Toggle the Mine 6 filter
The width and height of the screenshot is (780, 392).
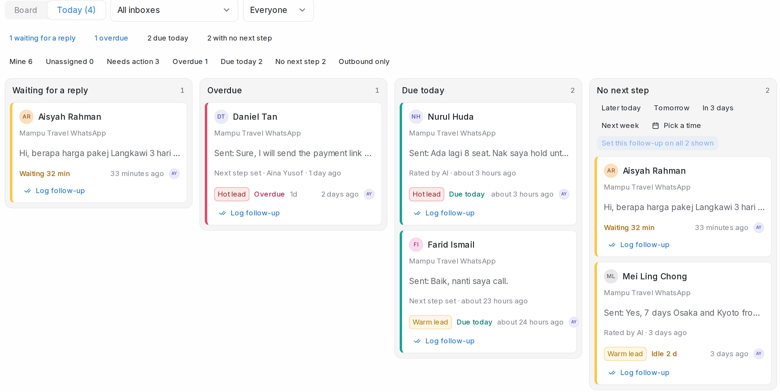[21, 61]
